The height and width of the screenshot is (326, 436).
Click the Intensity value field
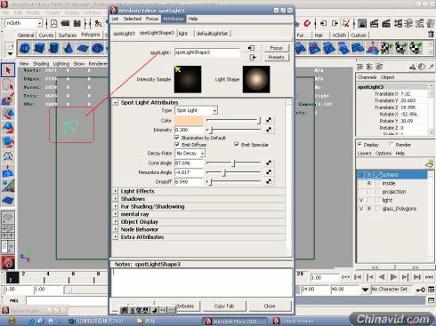point(189,130)
